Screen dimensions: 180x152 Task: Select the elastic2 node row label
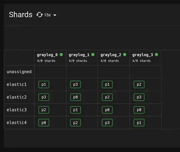coord(17,97)
